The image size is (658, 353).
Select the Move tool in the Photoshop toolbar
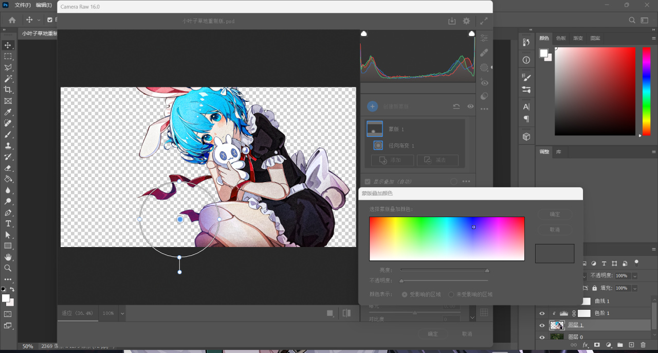pos(8,45)
